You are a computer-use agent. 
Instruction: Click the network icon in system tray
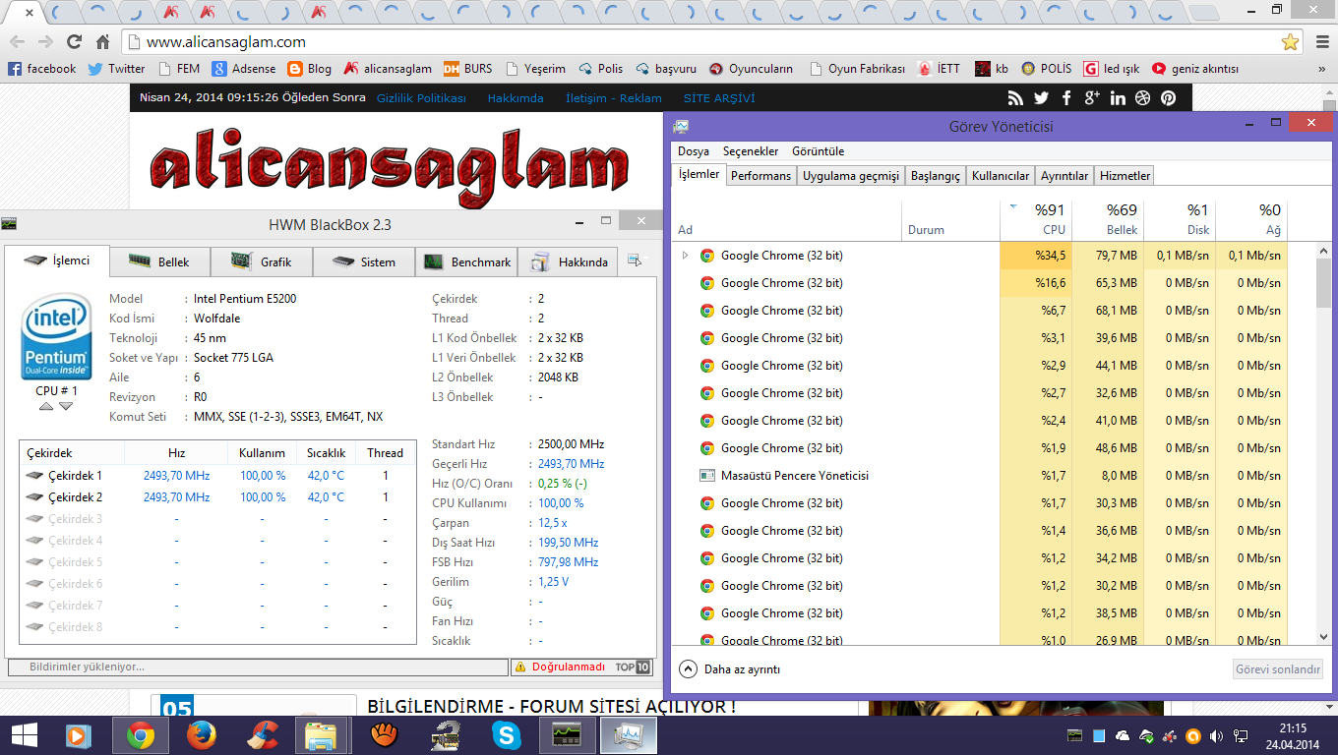tap(1242, 736)
